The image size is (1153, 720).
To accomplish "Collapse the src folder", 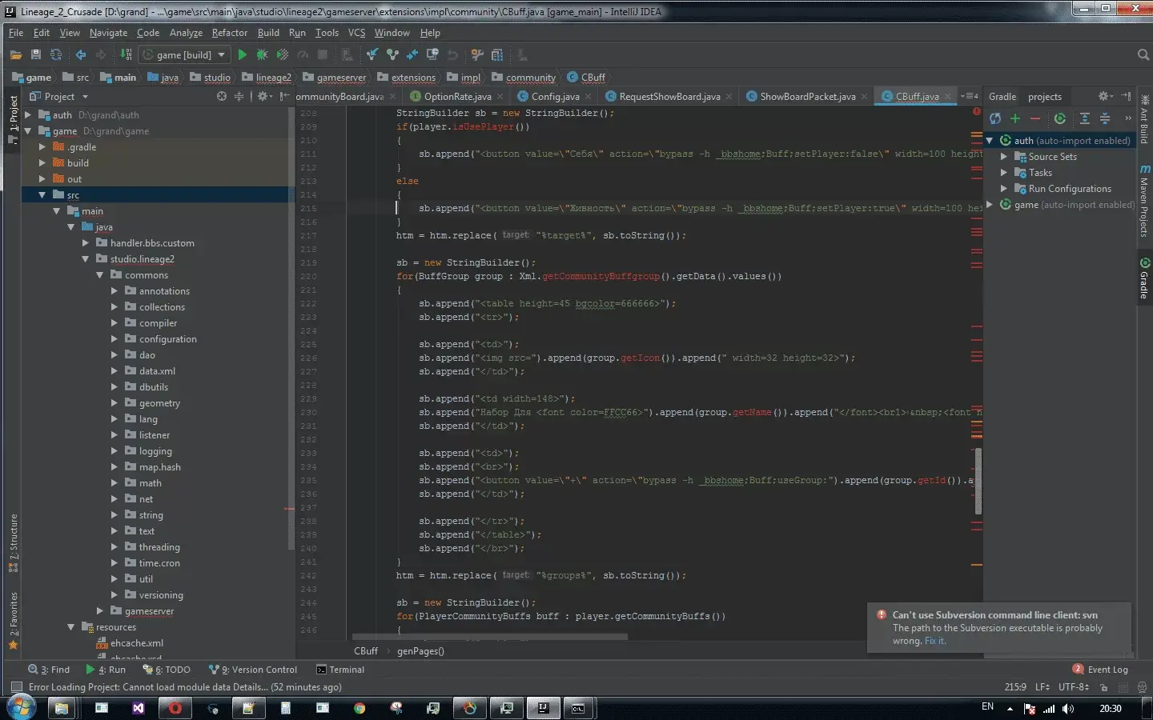I will tap(42, 195).
